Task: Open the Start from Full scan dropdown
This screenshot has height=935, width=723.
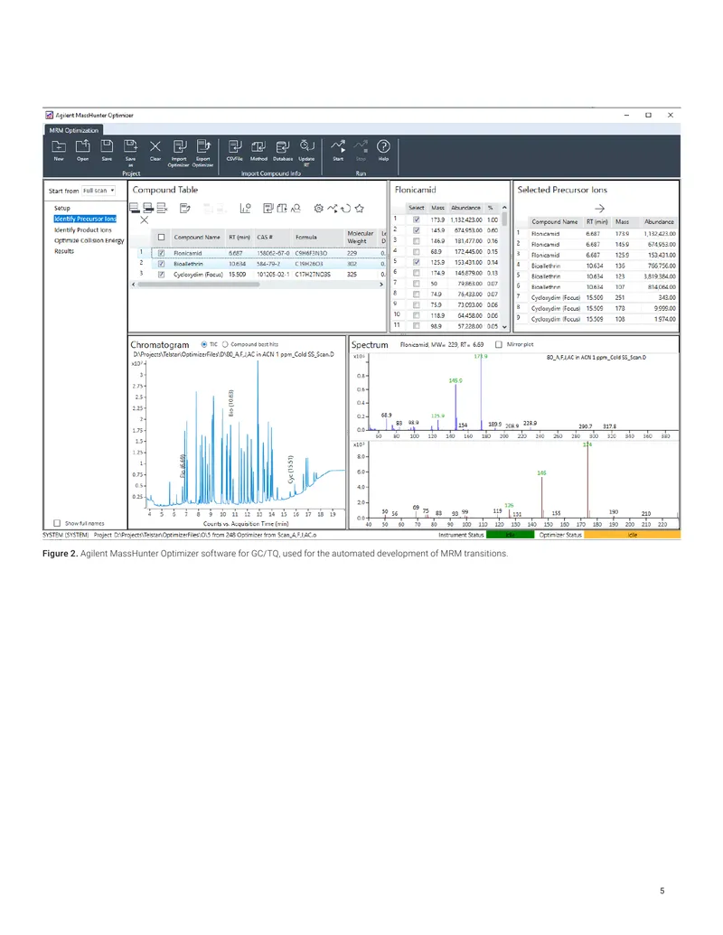Action: point(98,191)
